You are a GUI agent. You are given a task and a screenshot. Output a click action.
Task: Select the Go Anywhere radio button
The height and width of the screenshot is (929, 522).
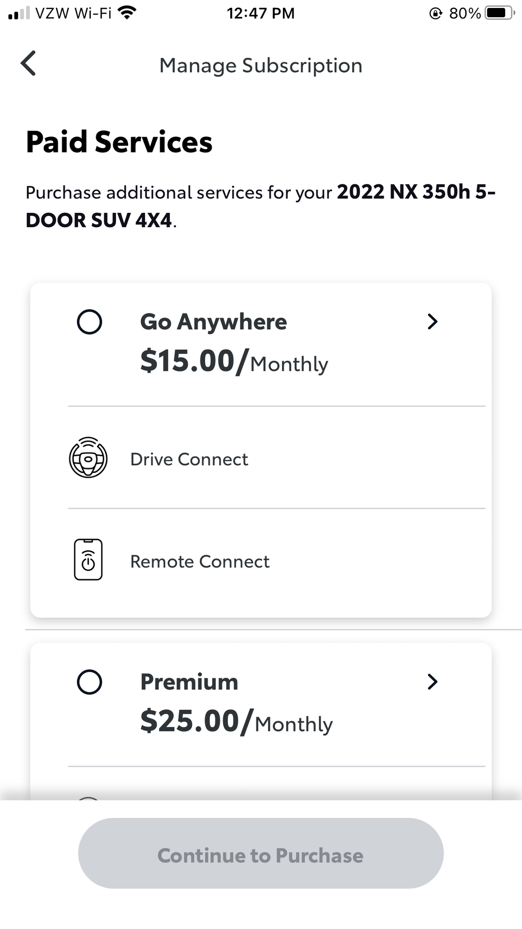(89, 322)
